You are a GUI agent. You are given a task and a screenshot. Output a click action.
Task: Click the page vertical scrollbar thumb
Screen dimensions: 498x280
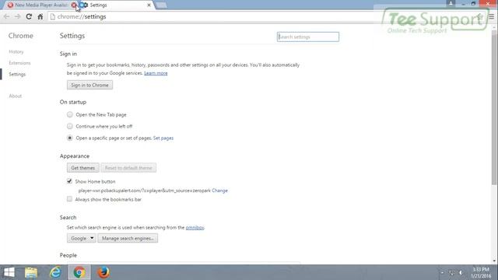pos(494,108)
